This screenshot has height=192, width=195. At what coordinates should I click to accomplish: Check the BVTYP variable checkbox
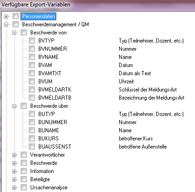[x=32, y=41]
